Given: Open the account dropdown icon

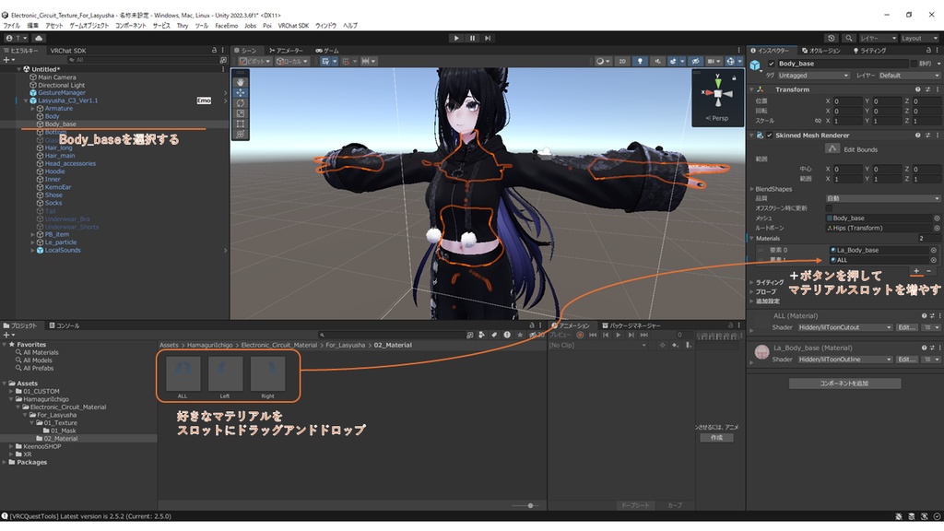Looking at the screenshot, I should tap(17, 38).
